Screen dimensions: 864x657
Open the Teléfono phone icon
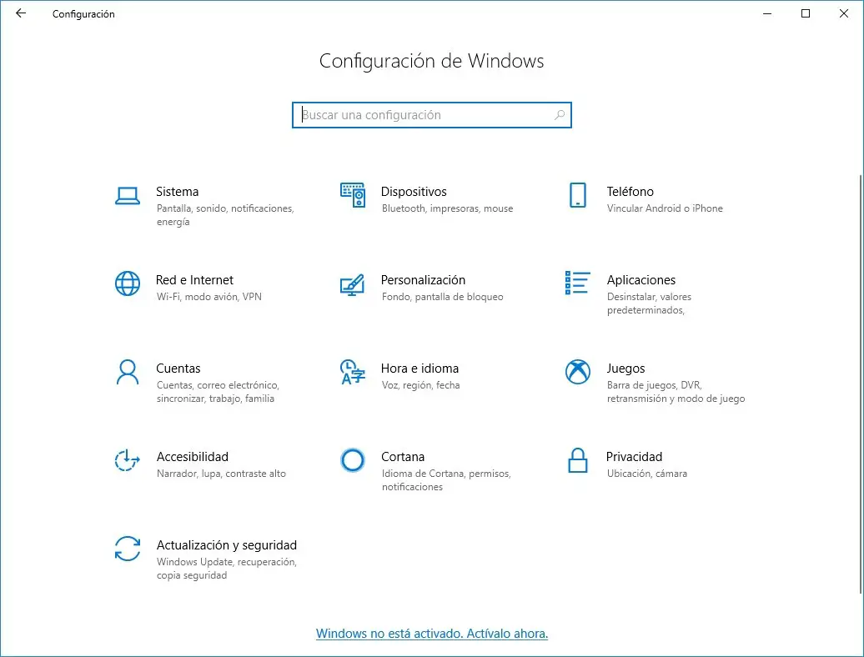pyautogui.click(x=577, y=195)
